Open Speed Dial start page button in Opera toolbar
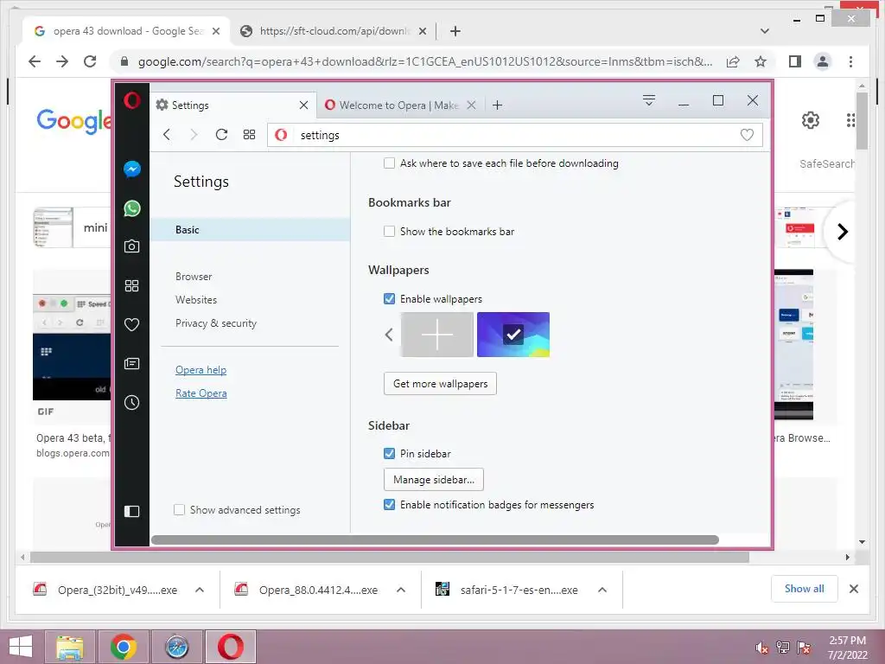Screen dimensions: 885x664 click(x=249, y=134)
